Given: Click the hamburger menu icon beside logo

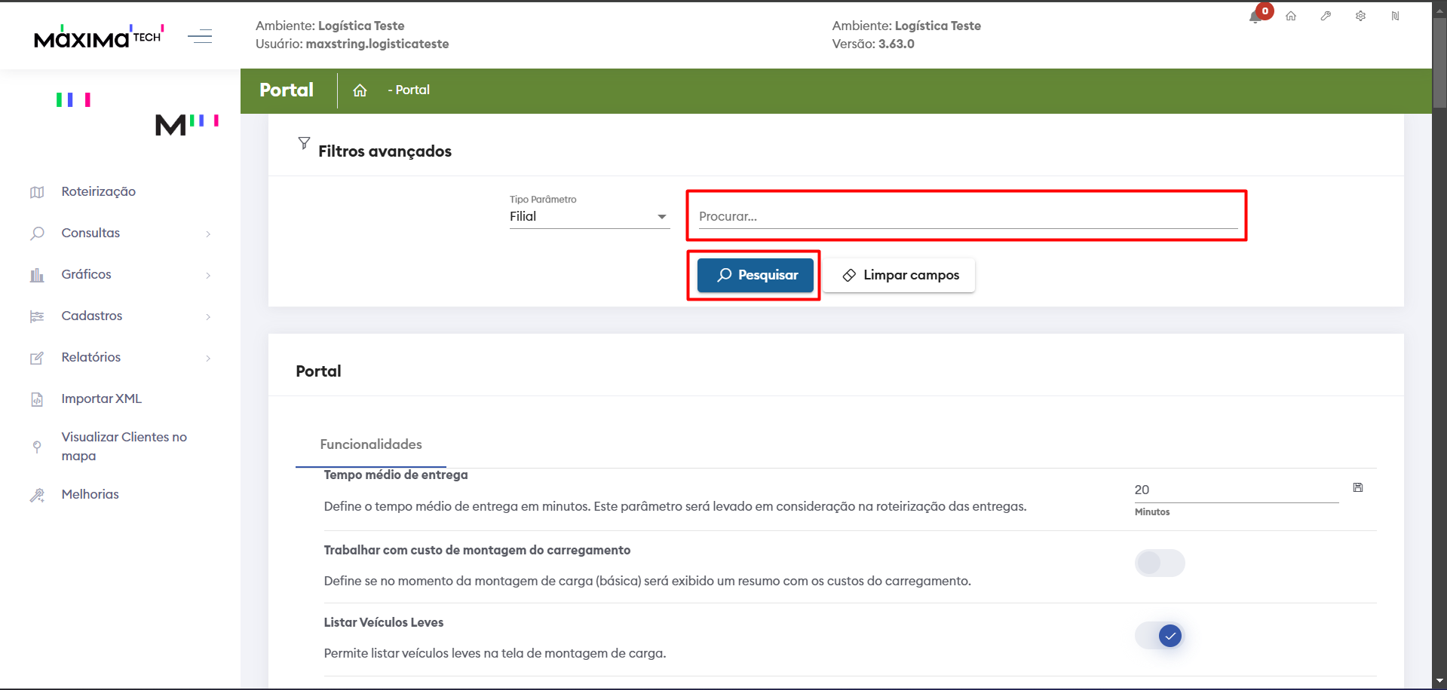Looking at the screenshot, I should click(200, 36).
